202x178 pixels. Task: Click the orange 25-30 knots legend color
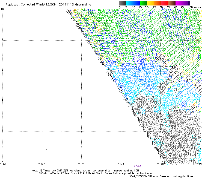(158, 3)
